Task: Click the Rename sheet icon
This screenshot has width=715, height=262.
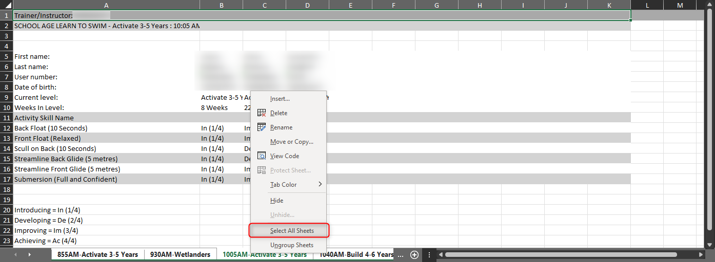Action: click(261, 127)
